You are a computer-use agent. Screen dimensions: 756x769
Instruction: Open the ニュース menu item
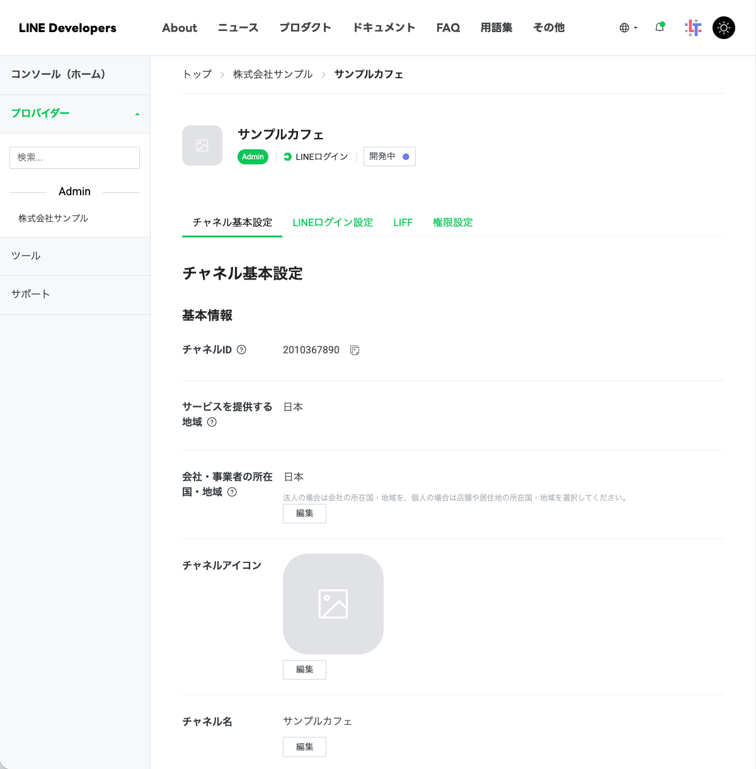(x=238, y=28)
